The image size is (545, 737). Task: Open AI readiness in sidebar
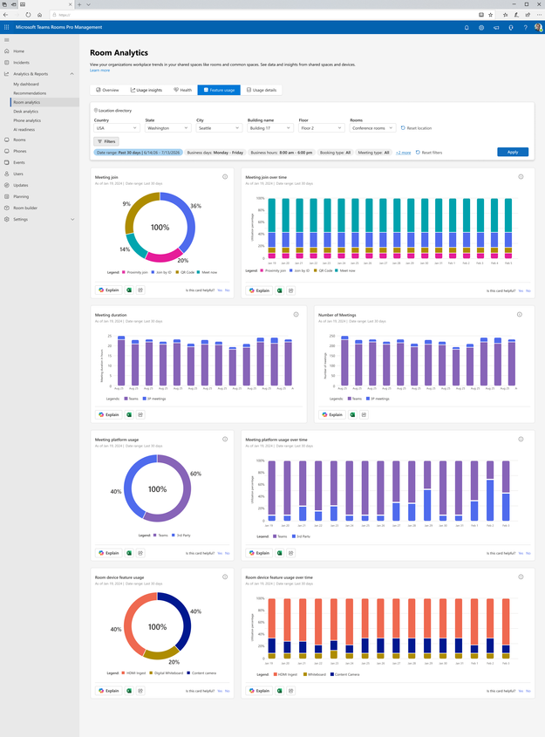pos(24,130)
